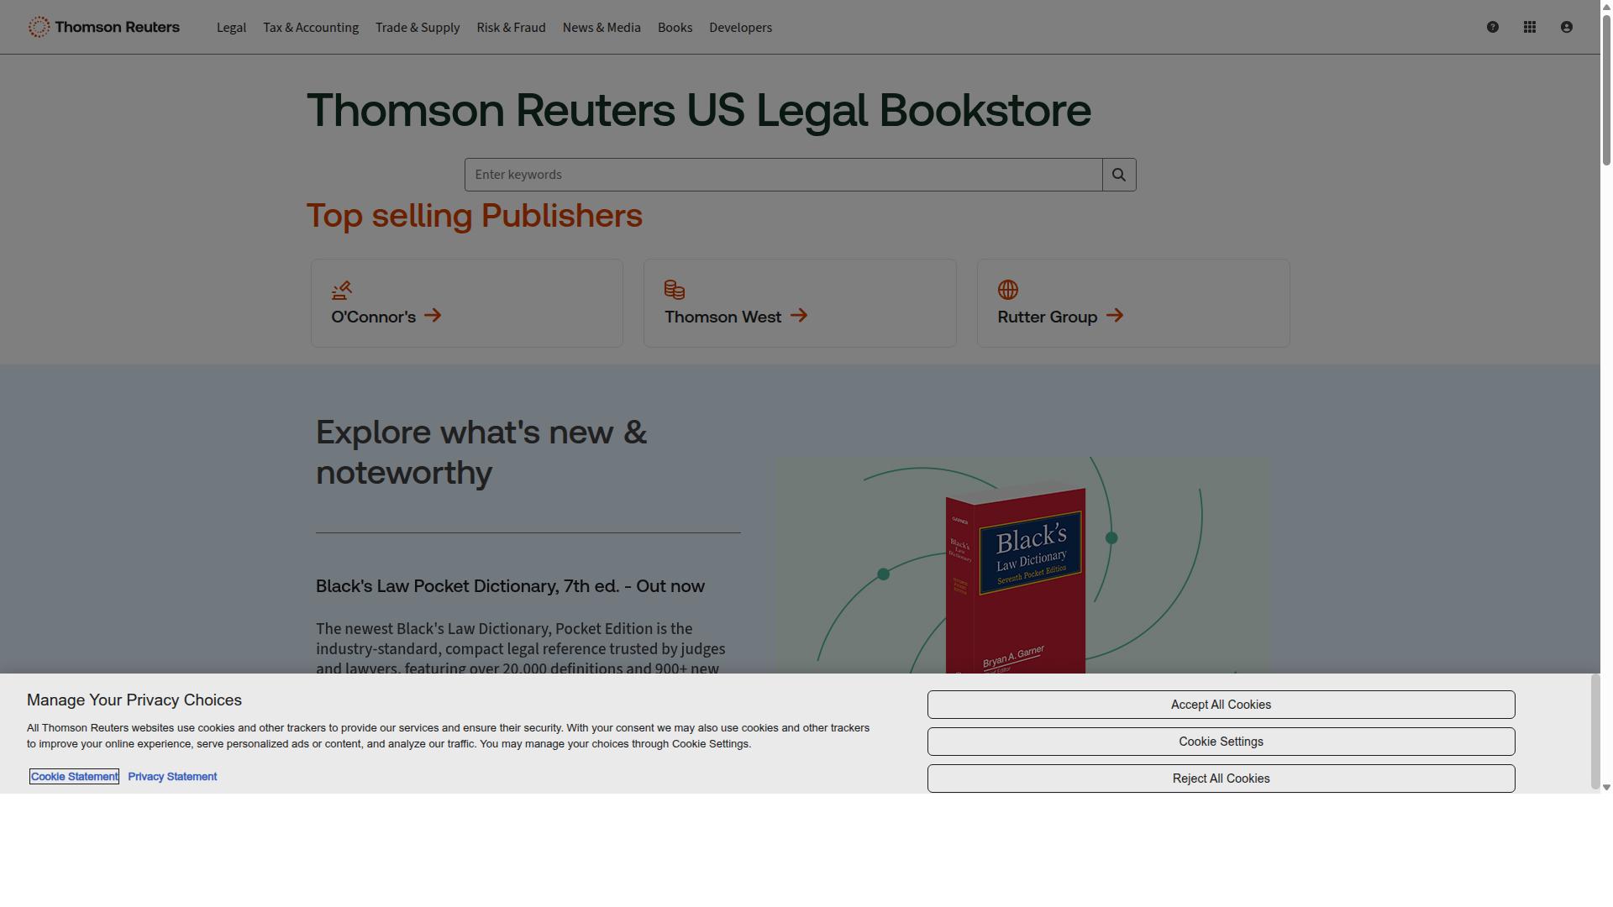Click the Rutter Group globe icon
Viewport: 1613px width, 907px height.
pos(1008,290)
